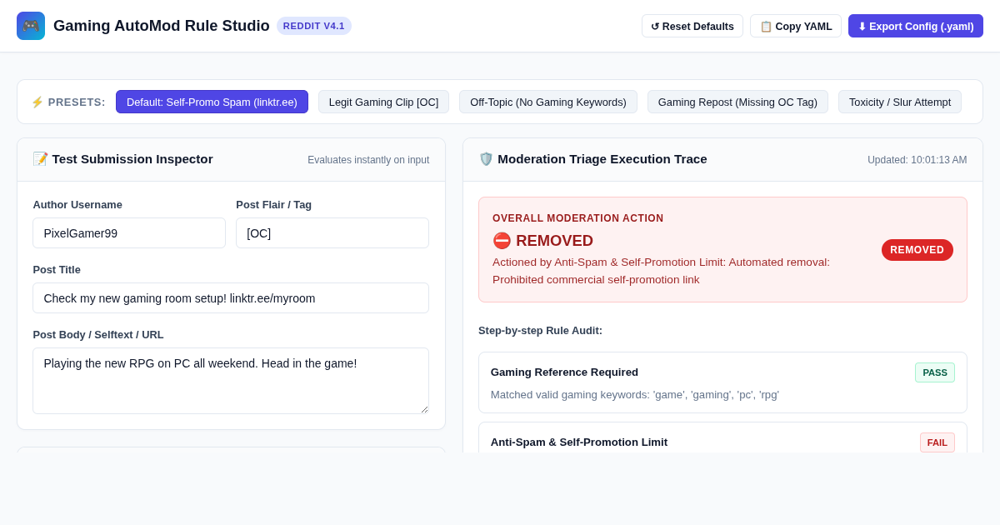Pick Gaming Repost (Missing OC Tag) preset
1000x525 pixels.
click(x=737, y=102)
